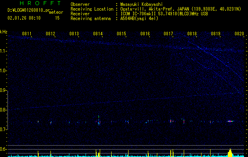Click the 0.8 kHz axis label
The image size is (248, 157).
[x=4, y=110]
